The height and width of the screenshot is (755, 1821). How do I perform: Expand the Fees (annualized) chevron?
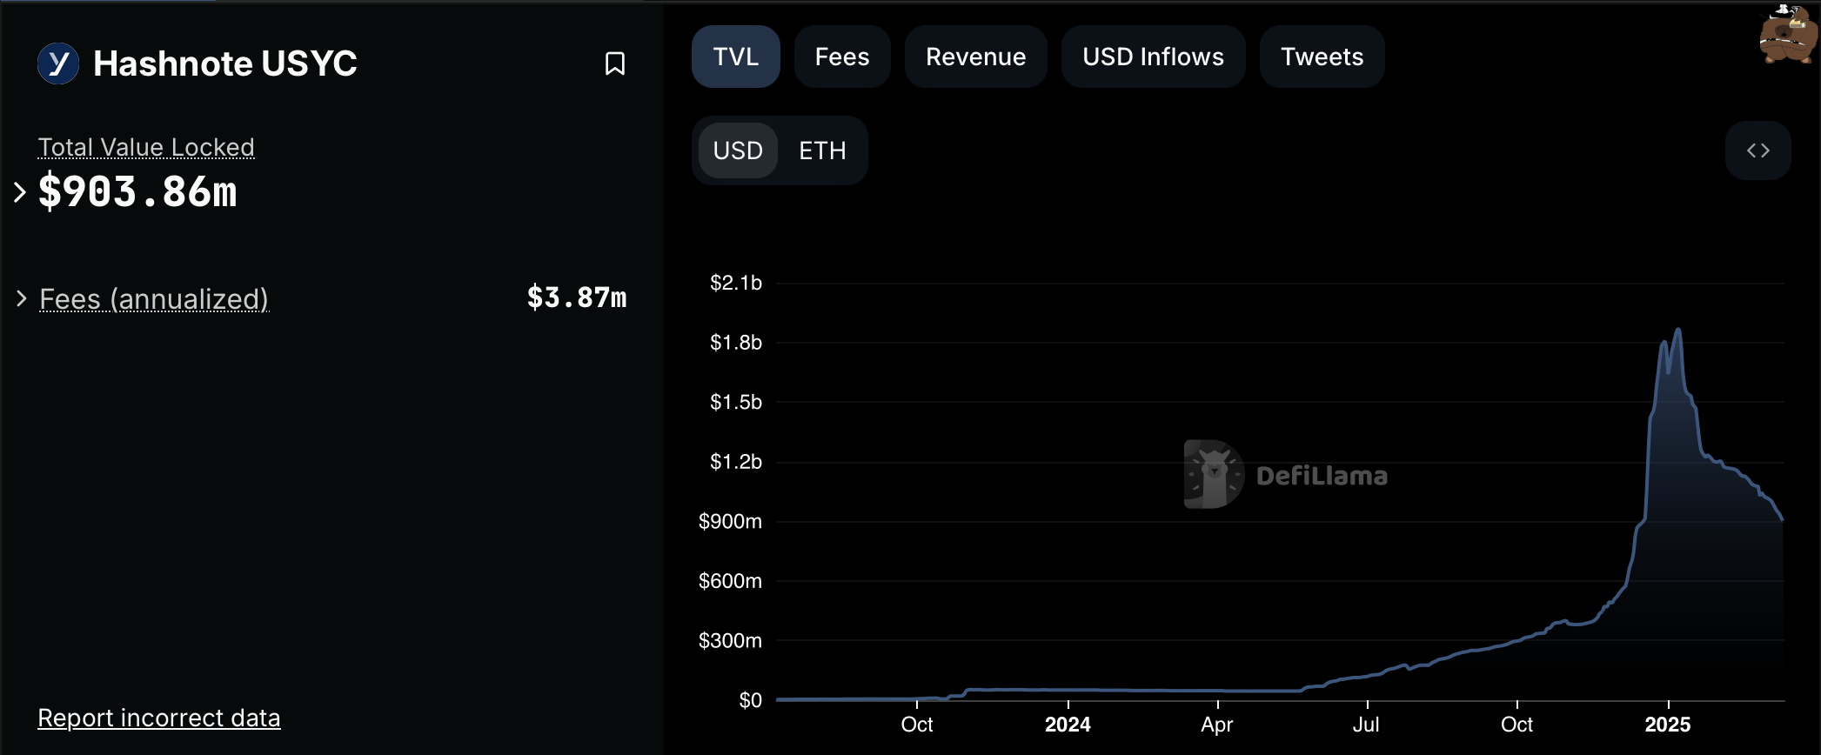[22, 298]
